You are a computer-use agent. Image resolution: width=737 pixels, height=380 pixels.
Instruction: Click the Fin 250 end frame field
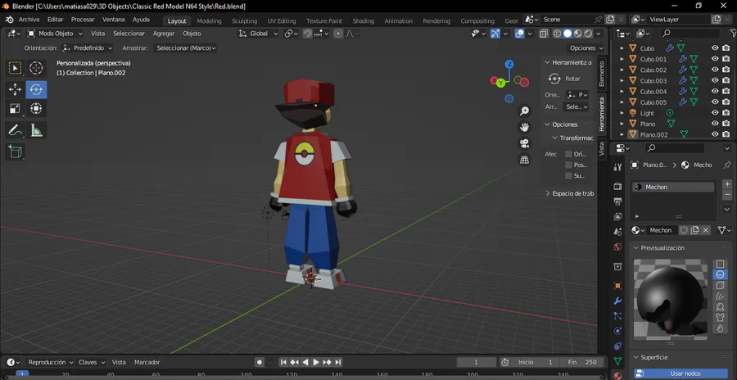582,362
